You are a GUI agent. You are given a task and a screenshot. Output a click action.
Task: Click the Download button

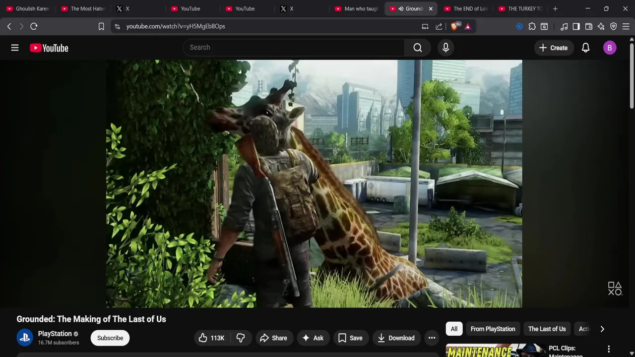click(396, 338)
